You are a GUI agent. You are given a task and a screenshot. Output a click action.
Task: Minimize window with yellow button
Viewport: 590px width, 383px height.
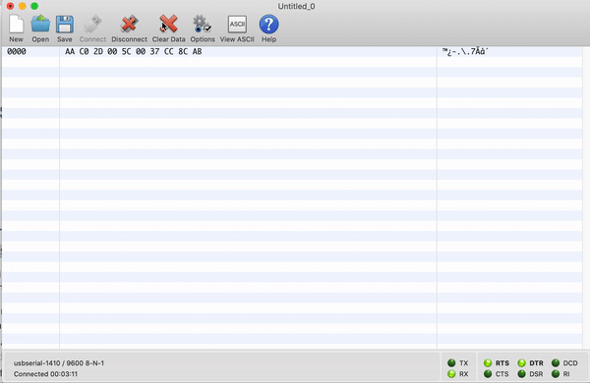(23, 6)
